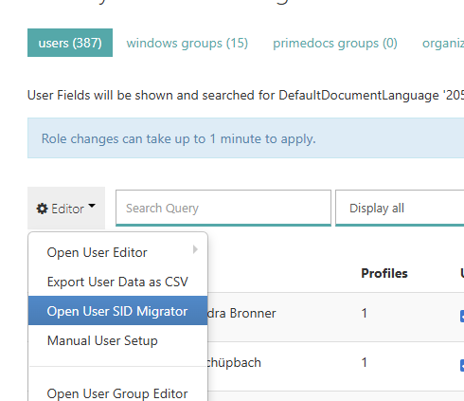464x401 pixels.
Task: Toggle the checkbox in the Schüpbach row
Action: pyautogui.click(x=462, y=365)
